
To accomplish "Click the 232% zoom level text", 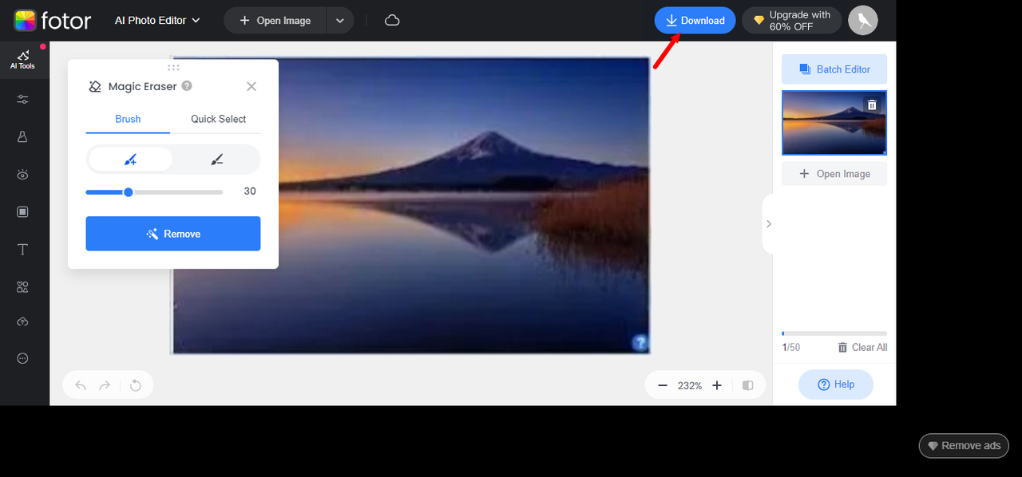I will [690, 385].
